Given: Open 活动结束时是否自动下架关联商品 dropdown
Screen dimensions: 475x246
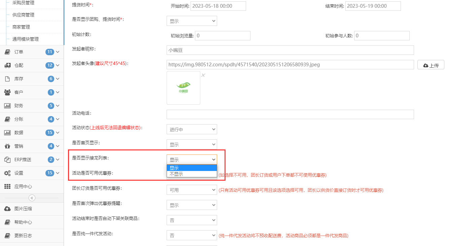Looking at the screenshot, I should tap(192, 220).
